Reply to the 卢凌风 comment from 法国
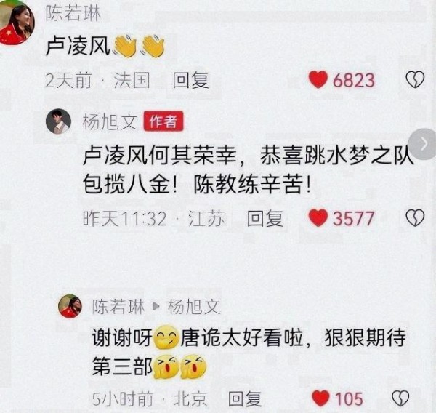This screenshot has height=413, width=436. tap(190, 80)
